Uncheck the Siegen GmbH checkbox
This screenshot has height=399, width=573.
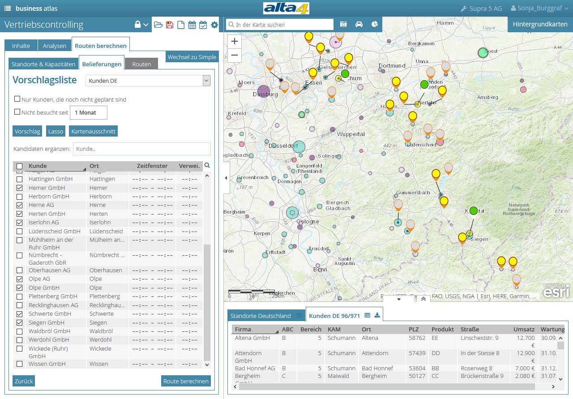click(x=19, y=323)
